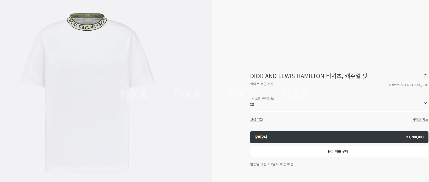Select the XS value in the size field

click(x=252, y=105)
